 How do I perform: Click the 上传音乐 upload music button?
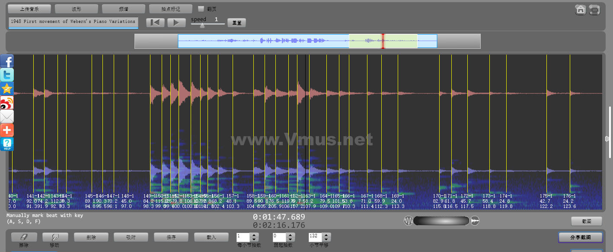coord(29,9)
